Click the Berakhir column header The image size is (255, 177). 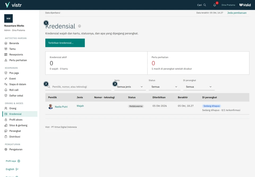(x=183, y=97)
